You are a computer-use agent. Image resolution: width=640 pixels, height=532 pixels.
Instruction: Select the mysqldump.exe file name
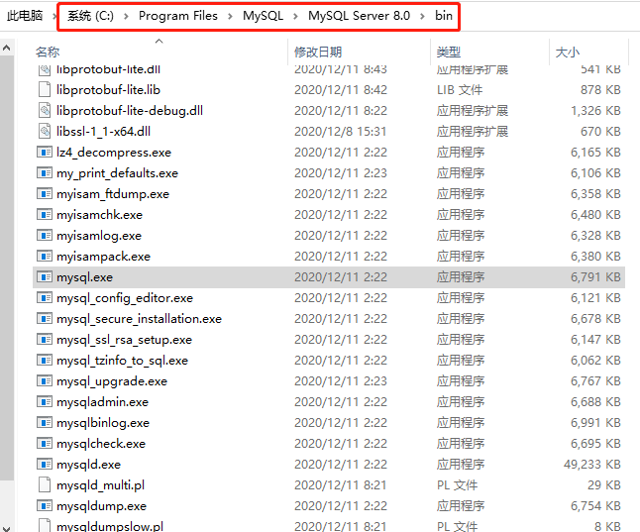coord(101,506)
